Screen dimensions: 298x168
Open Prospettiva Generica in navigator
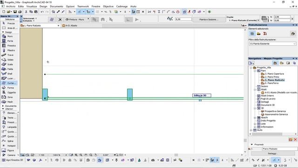pos(275,111)
